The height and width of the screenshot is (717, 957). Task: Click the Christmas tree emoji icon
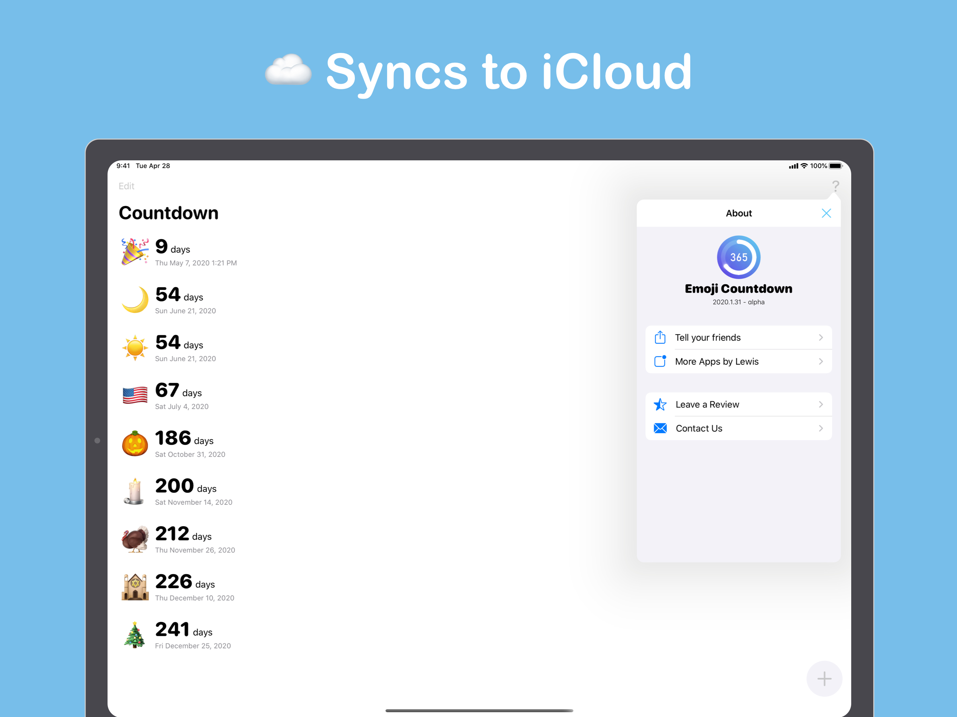coord(135,635)
